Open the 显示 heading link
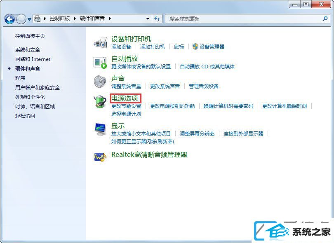The width and height of the screenshot is (334, 243). click(118, 126)
